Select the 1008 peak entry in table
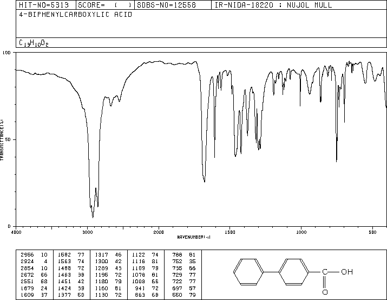 [x=146, y=282]
